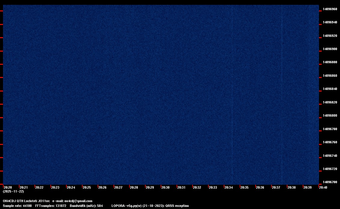The image size is (340, 209).
Task: Click the 20:37 time axis label
Action: click(x=276, y=187)
